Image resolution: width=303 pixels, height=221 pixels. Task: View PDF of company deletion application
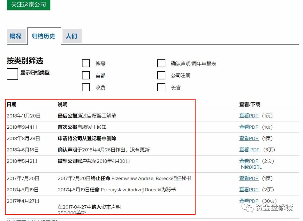click(x=249, y=138)
